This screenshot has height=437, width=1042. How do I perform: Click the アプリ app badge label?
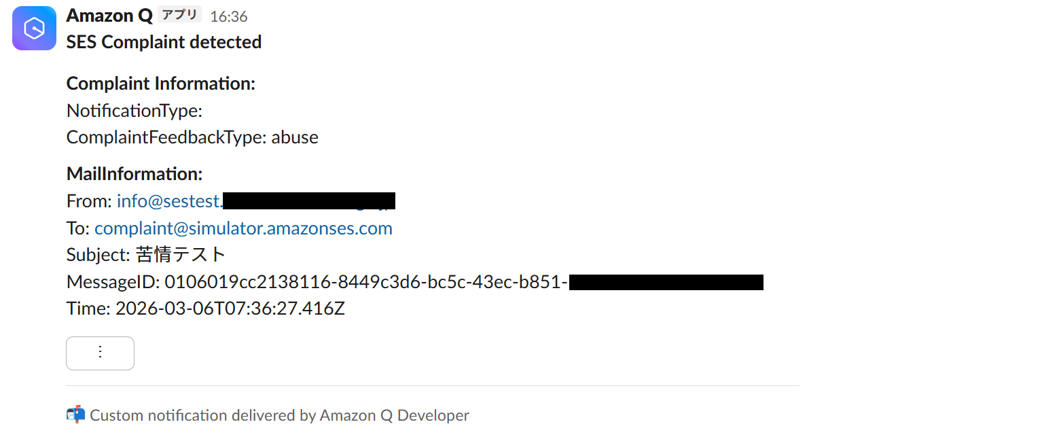180,16
